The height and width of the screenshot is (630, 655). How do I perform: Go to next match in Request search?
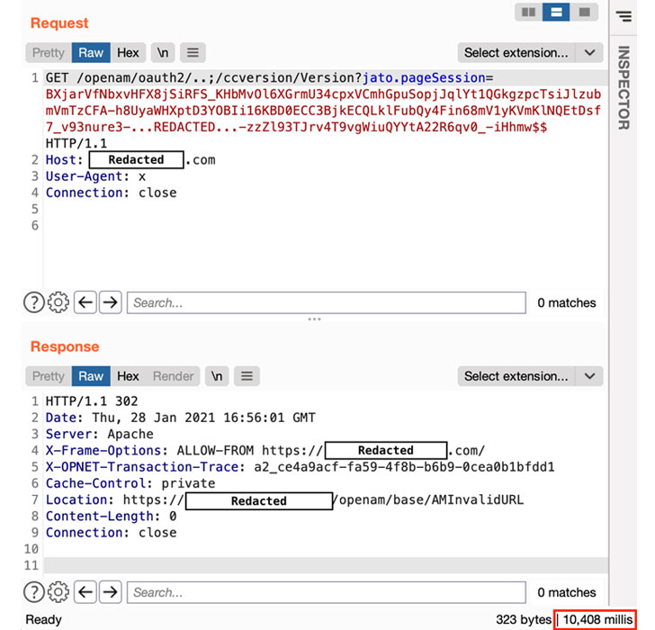click(110, 302)
